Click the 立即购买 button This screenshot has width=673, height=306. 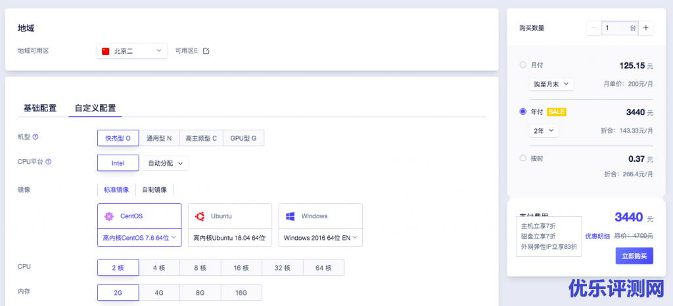634,256
